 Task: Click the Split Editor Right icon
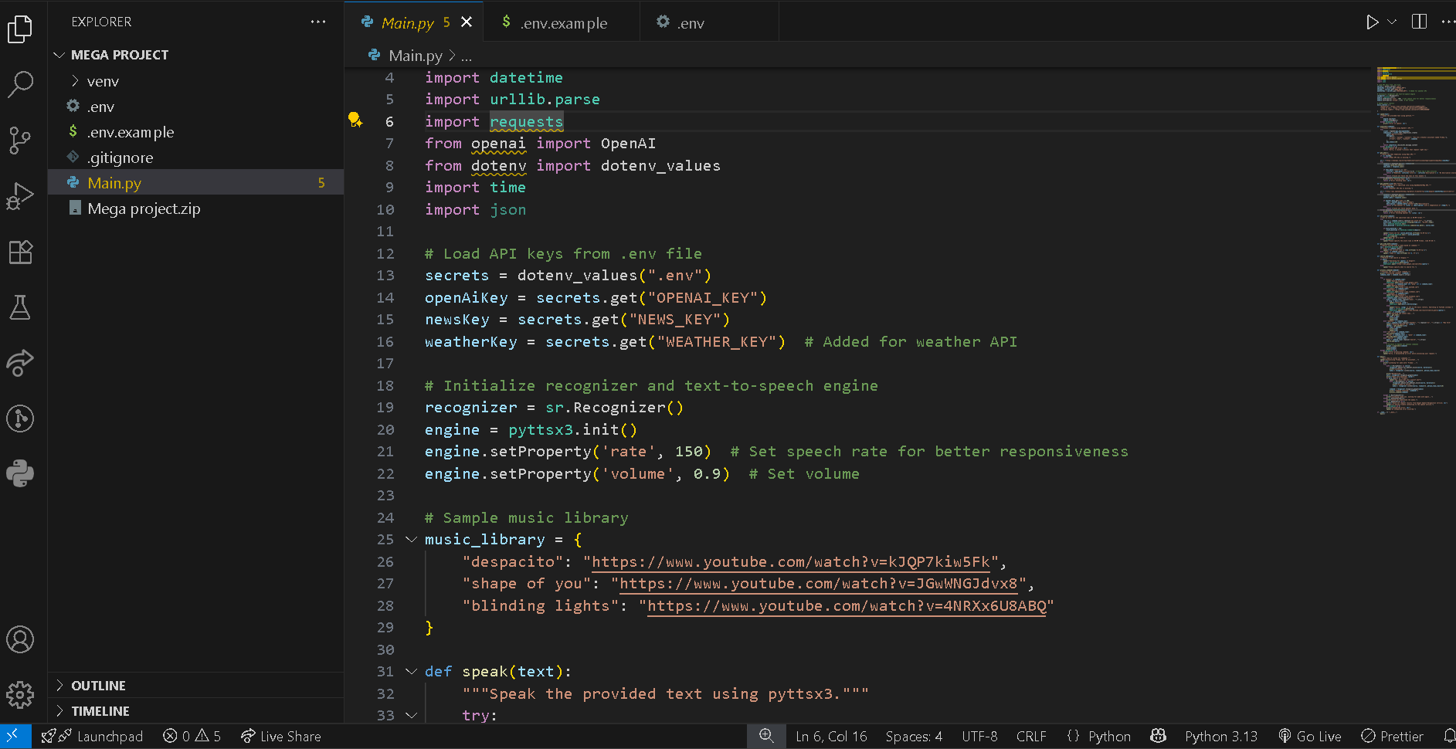click(x=1419, y=22)
